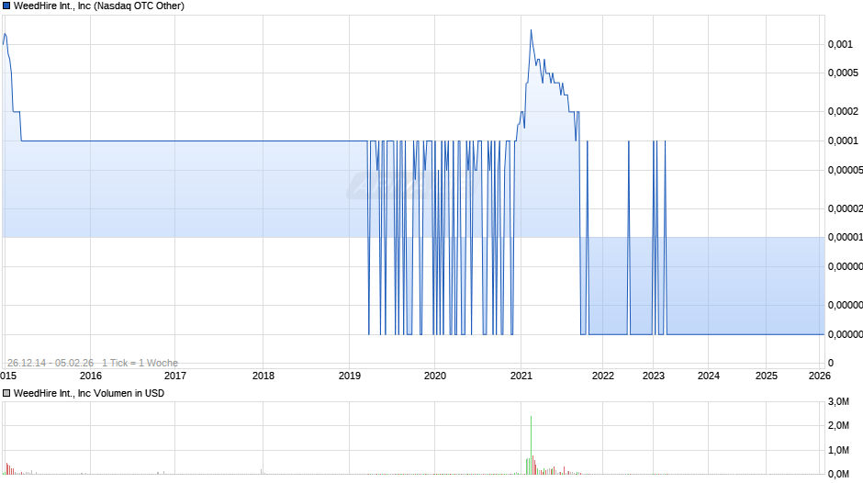Click the 2016 x-axis label

point(91,376)
